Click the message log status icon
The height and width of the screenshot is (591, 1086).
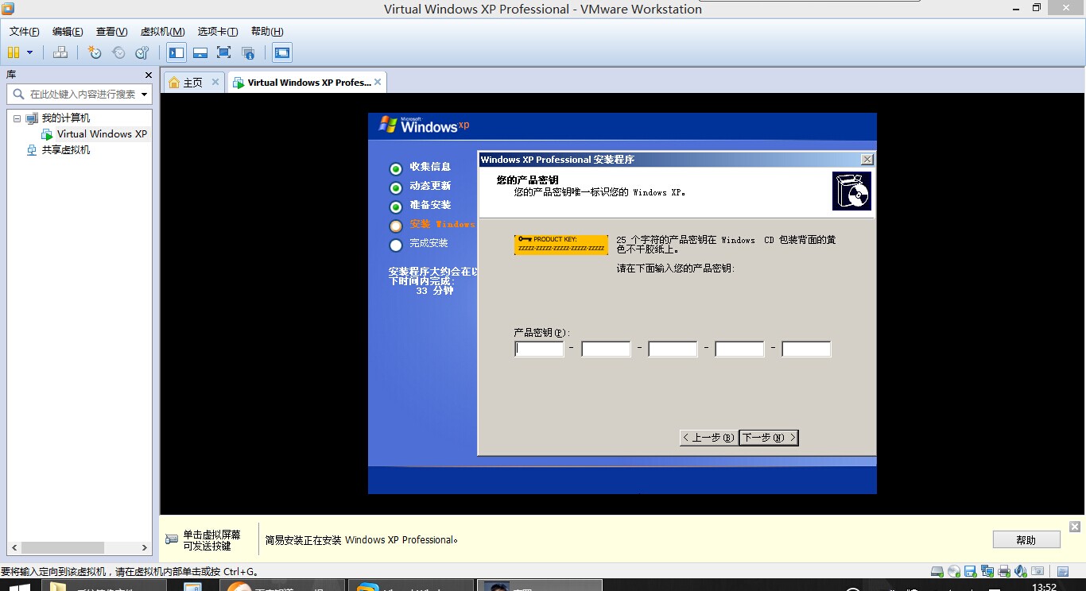[x=1063, y=571]
